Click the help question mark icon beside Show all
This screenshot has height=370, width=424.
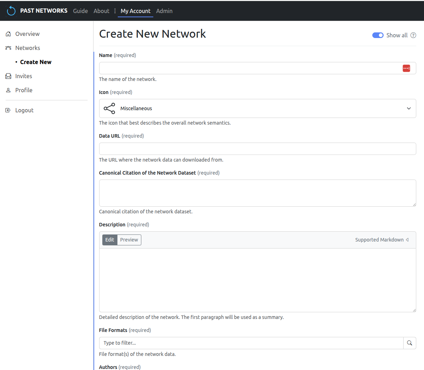coord(413,35)
